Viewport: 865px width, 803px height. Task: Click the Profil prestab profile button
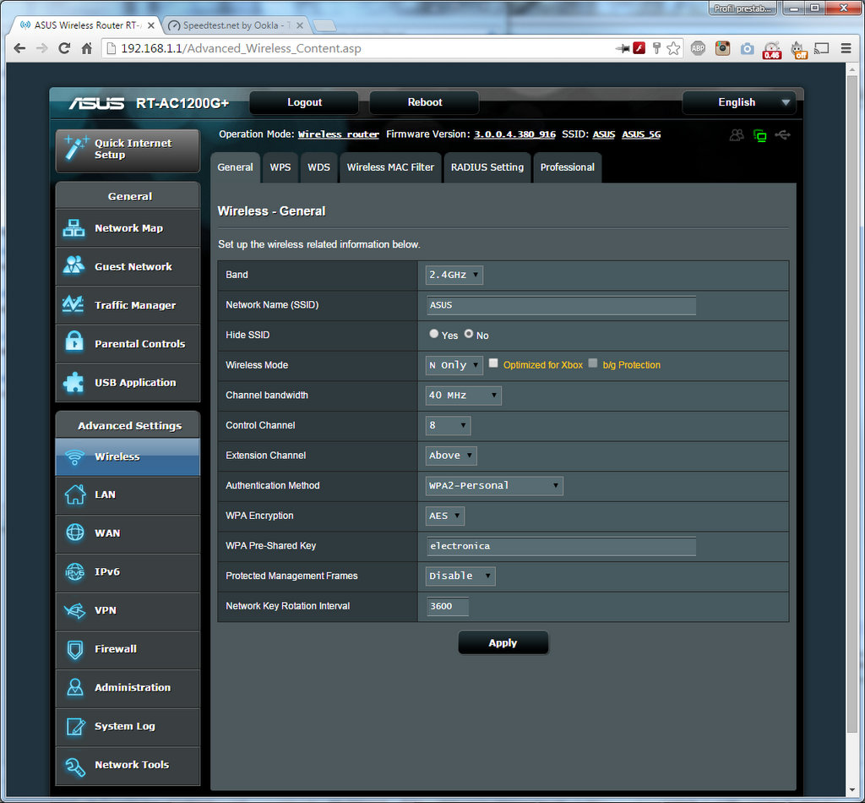743,8
